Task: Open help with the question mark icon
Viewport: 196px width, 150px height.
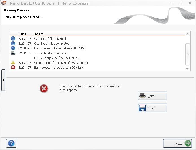Action: tap(11, 143)
